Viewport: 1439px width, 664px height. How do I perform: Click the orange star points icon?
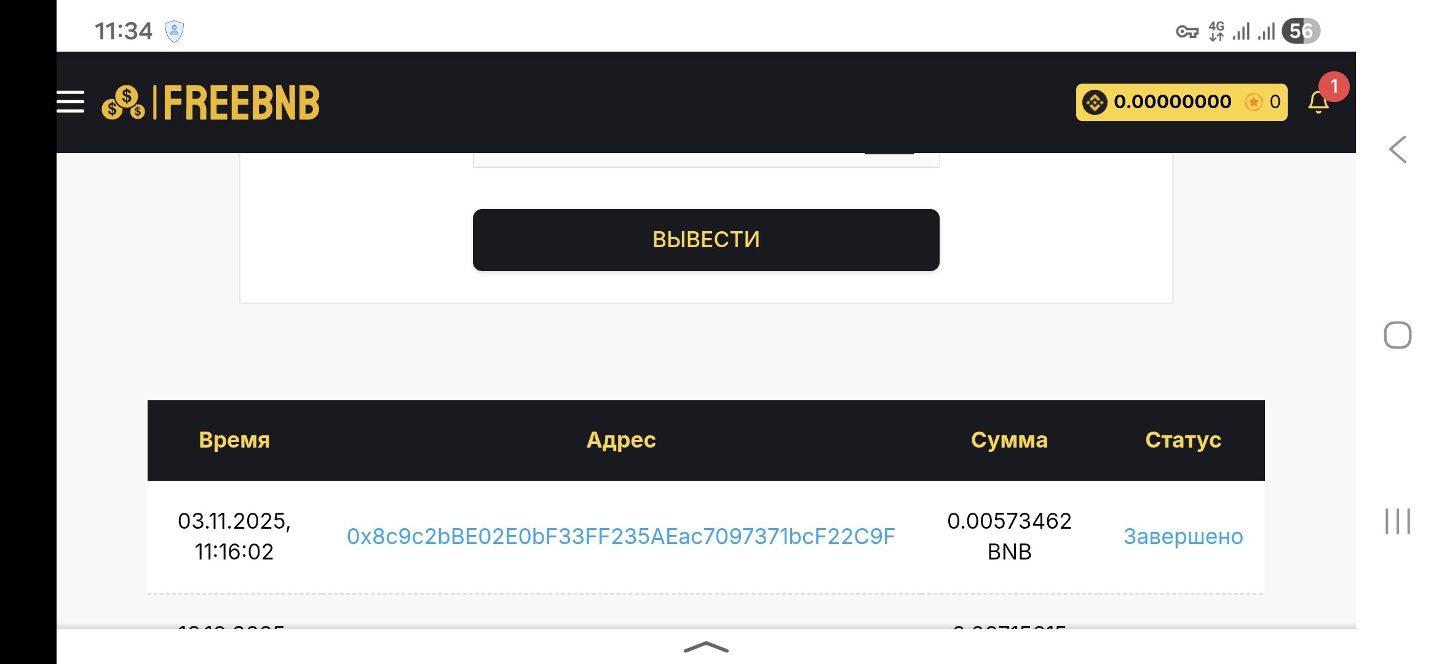click(1253, 102)
